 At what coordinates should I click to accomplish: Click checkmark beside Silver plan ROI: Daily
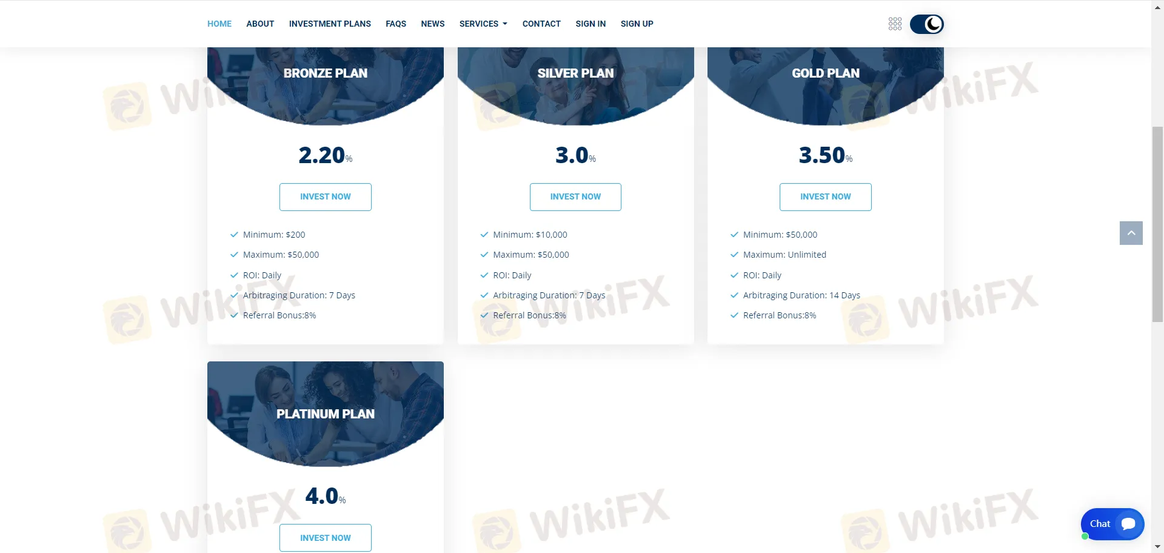pyautogui.click(x=484, y=275)
